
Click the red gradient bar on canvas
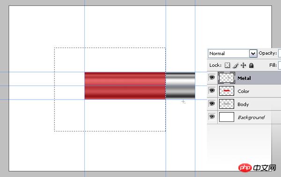click(x=125, y=85)
